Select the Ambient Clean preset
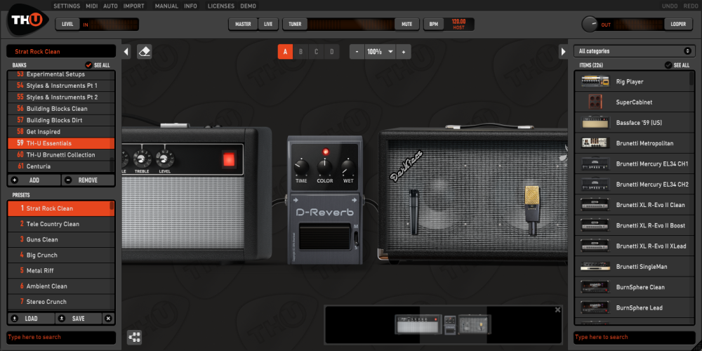Image resolution: width=702 pixels, height=351 pixels. (x=61, y=286)
